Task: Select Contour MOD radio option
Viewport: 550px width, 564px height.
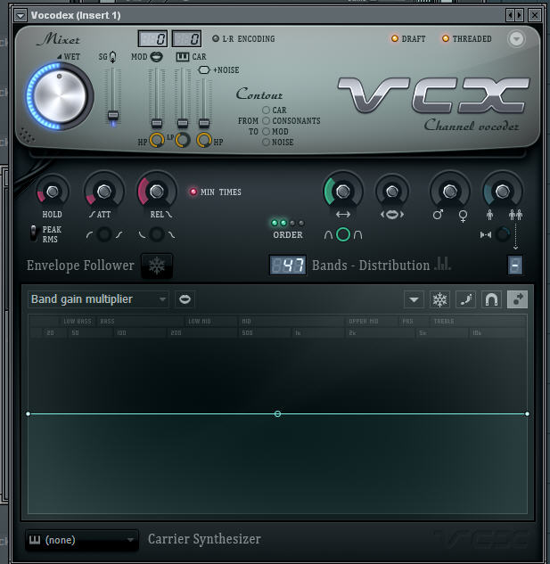Action: point(266,132)
